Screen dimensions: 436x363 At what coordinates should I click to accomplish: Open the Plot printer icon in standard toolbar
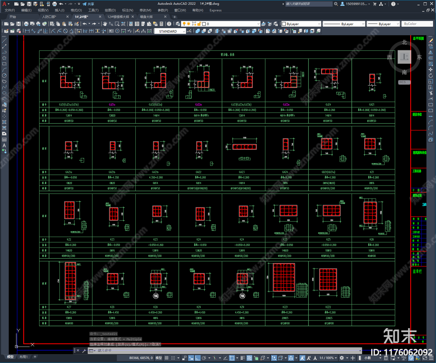click(x=26, y=24)
